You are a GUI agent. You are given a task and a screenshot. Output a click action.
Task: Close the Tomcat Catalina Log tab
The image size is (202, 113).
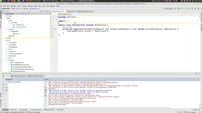point(43,76)
